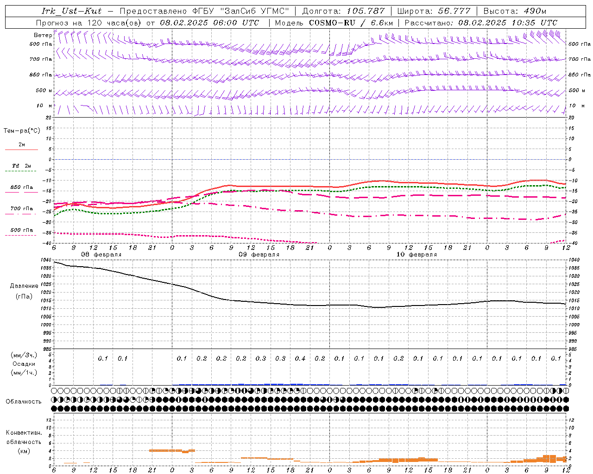Image resolution: width=593 pixels, height=474 pixels.
Task: Click the left 500 м wind-row label
Action: pos(44,90)
